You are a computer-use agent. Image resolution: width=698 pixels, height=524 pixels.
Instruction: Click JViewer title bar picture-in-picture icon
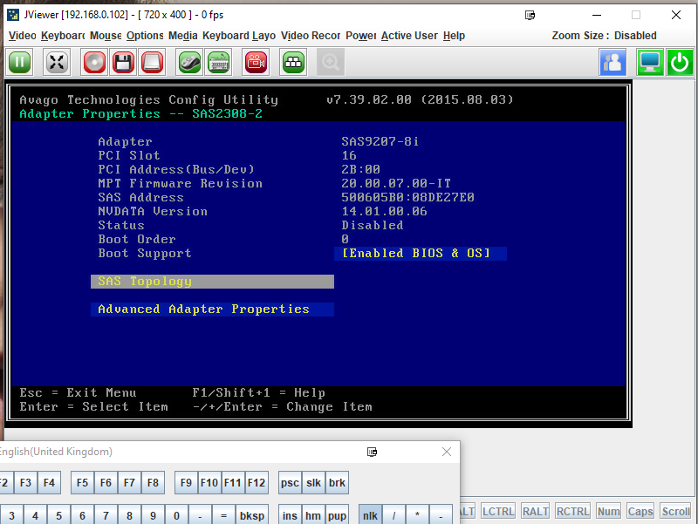(530, 15)
